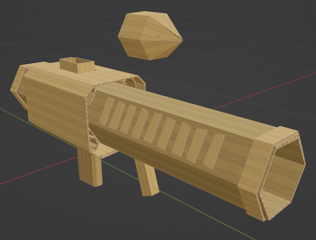Select the rectangular sight box on top of the launcher

pos(78,65)
